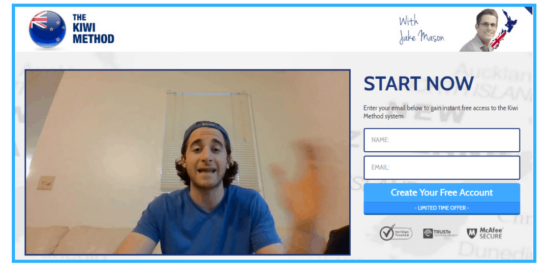This screenshot has height=267, width=546.
Task: Focus the NAME input field
Action: point(442,140)
